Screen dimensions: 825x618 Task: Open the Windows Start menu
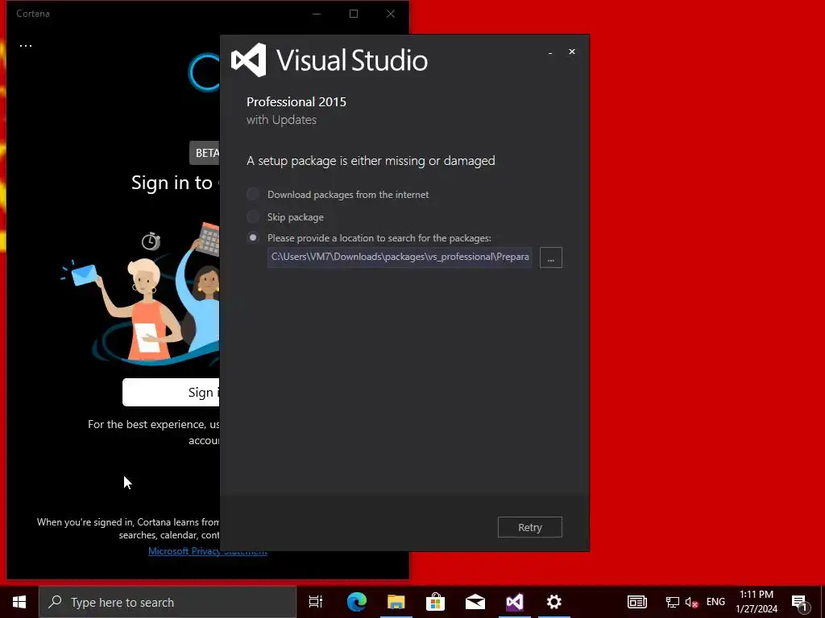click(19, 602)
